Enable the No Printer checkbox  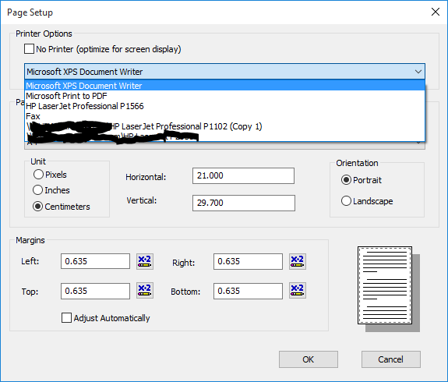coord(29,49)
